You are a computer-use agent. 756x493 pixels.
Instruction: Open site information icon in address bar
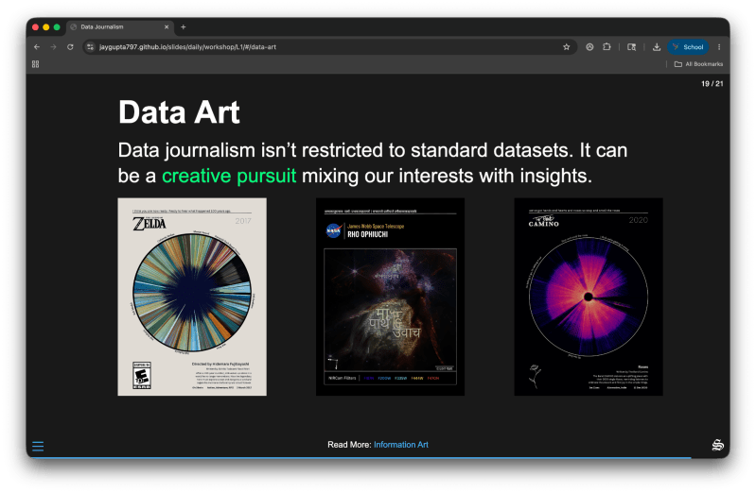click(x=90, y=46)
